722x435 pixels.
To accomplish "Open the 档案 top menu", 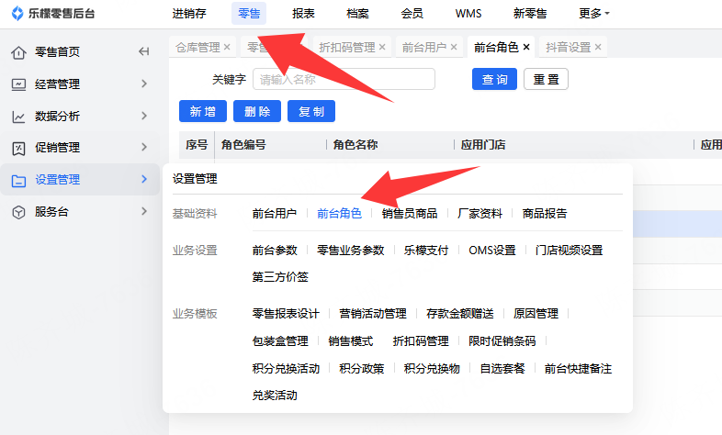I will tap(357, 14).
